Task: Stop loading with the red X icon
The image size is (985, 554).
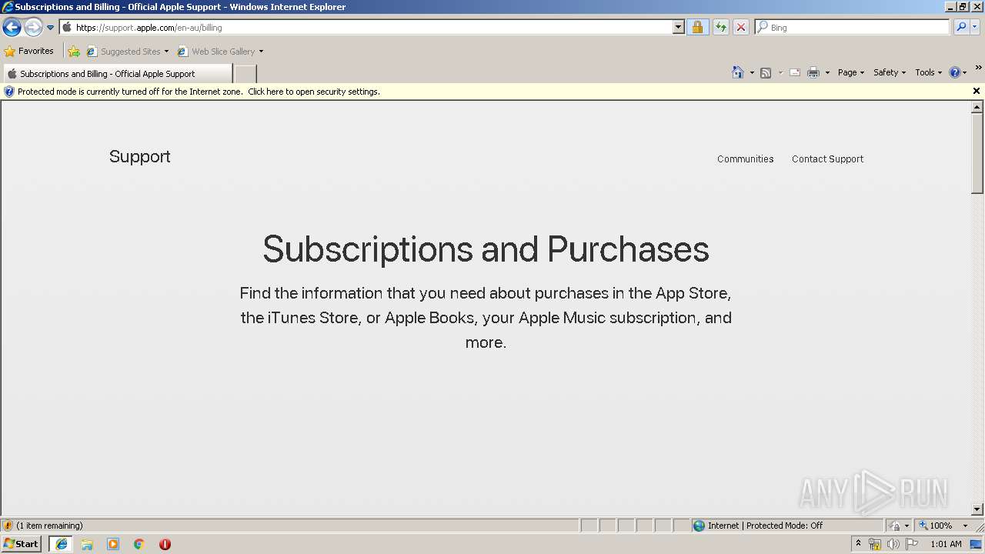Action: point(741,27)
